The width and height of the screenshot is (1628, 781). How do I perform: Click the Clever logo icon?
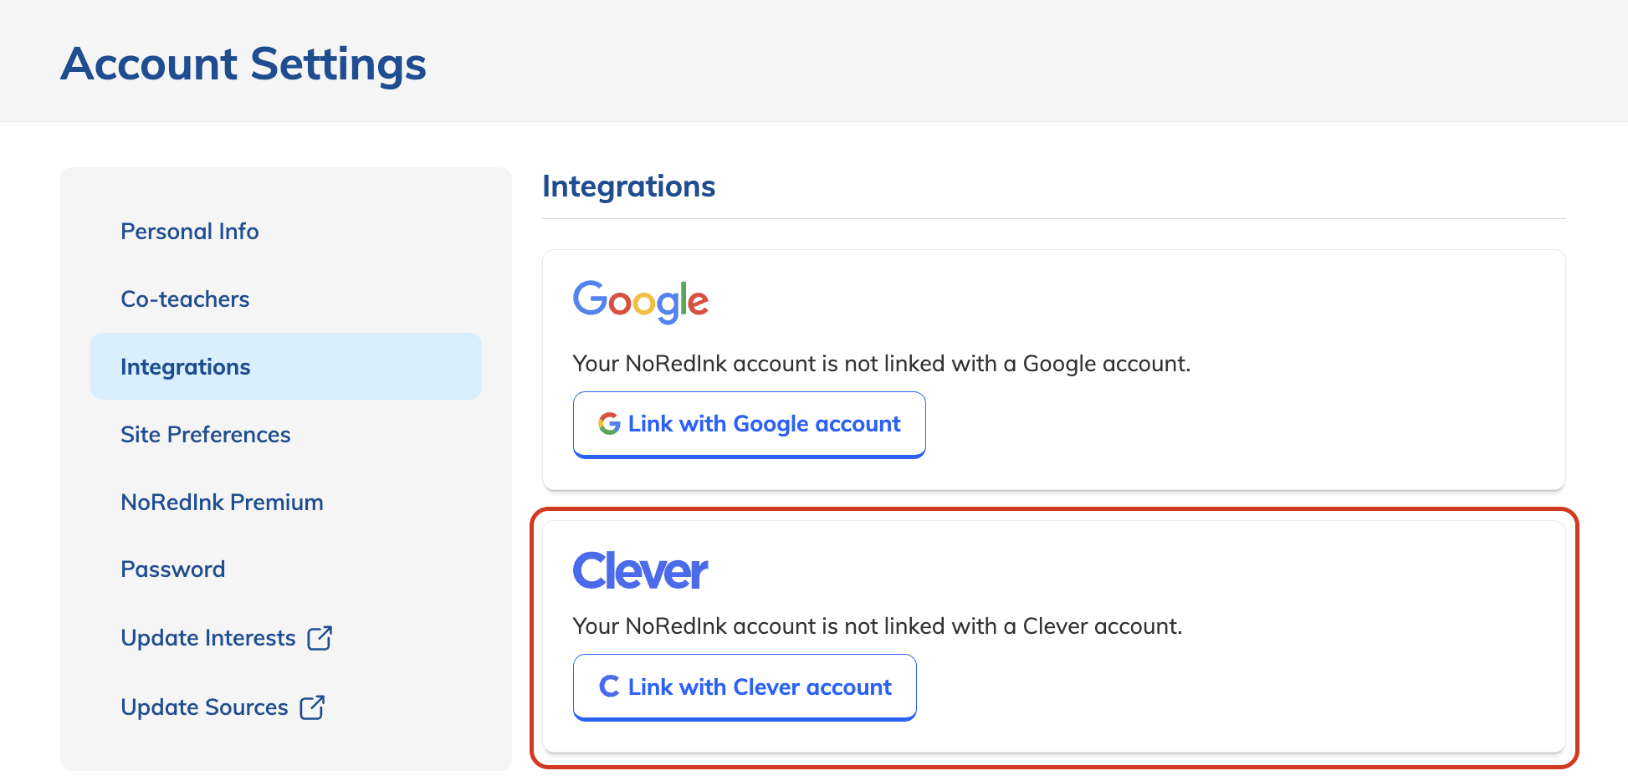[x=639, y=571]
